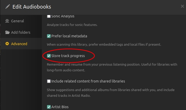This screenshot has height=110, width=186.
Task: Click the Artist Bios label text
Action: (60, 107)
